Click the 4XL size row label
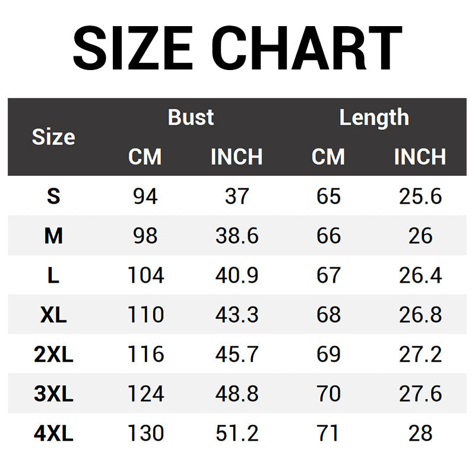 53,433
